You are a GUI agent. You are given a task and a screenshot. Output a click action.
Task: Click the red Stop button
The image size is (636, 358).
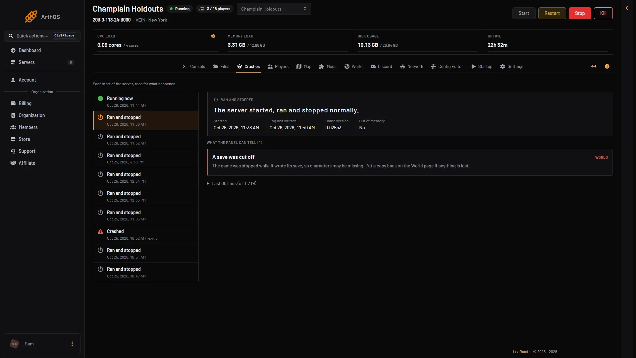(x=580, y=13)
